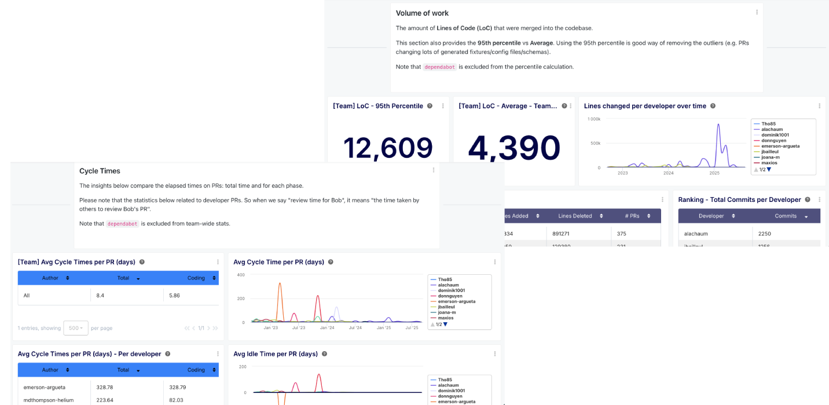Show help for LoC 95th Percentile

tap(430, 106)
